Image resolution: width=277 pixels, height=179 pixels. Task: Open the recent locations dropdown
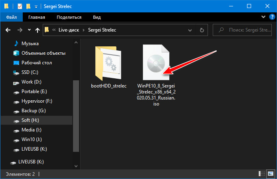[29, 30]
